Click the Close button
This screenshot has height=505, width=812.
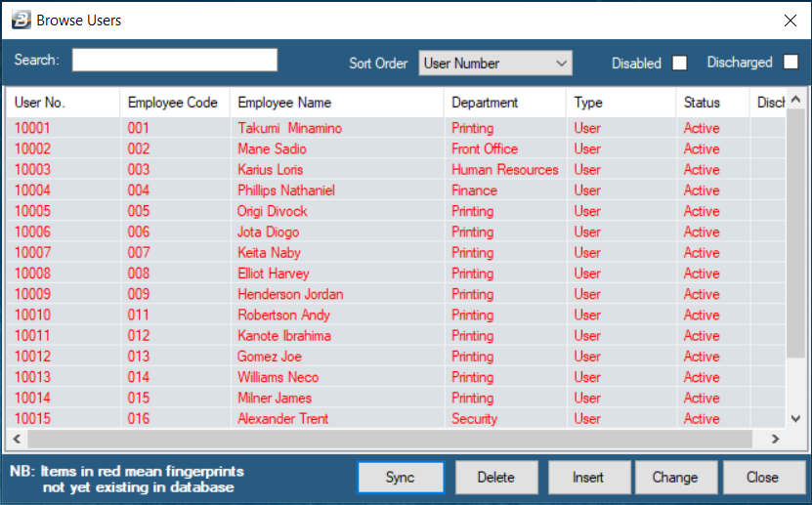click(x=762, y=477)
